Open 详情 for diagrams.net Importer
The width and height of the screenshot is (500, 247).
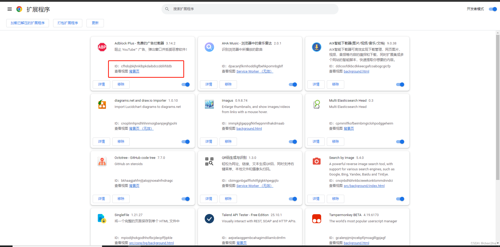101,142
